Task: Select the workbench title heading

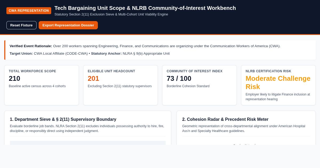Action: [145, 8]
